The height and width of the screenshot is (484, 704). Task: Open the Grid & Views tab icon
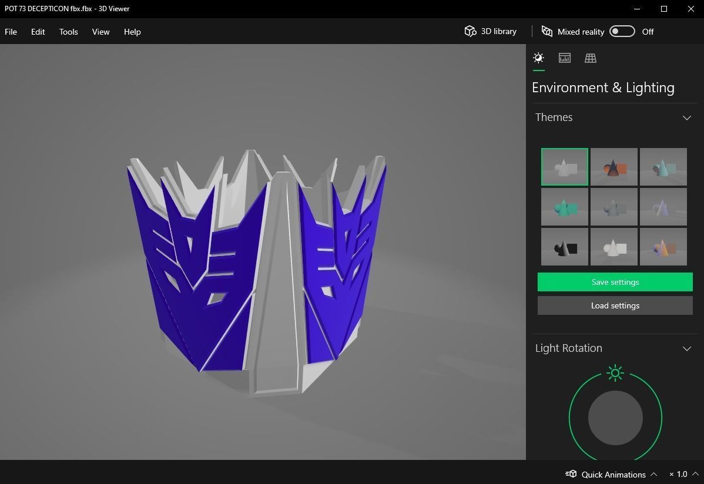[591, 58]
